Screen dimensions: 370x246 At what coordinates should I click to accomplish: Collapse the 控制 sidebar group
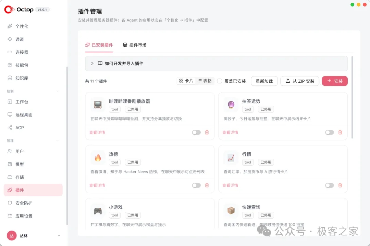click(58, 91)
